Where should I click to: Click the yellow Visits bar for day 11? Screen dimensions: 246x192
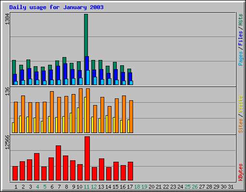(x=85, y=115)
